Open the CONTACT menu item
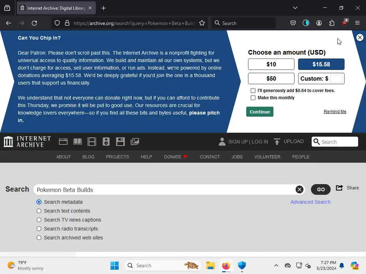This screenshot has height=274, width=366. (209, 157)
